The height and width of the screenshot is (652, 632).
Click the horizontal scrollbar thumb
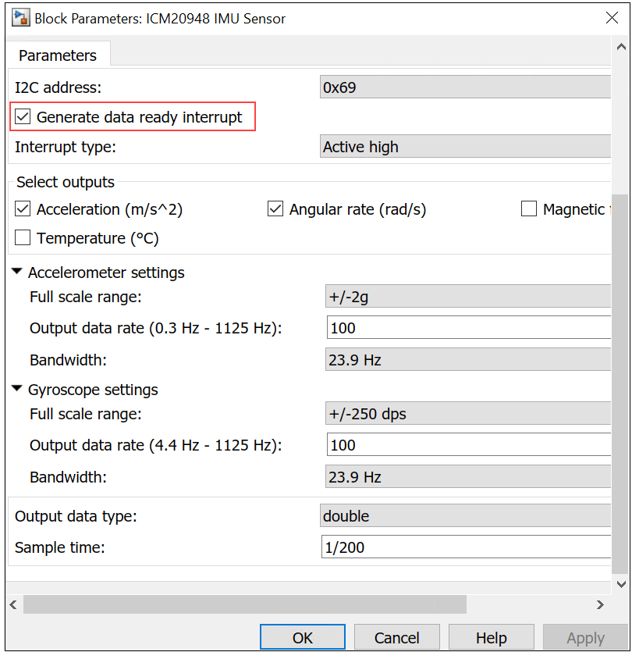245,604
